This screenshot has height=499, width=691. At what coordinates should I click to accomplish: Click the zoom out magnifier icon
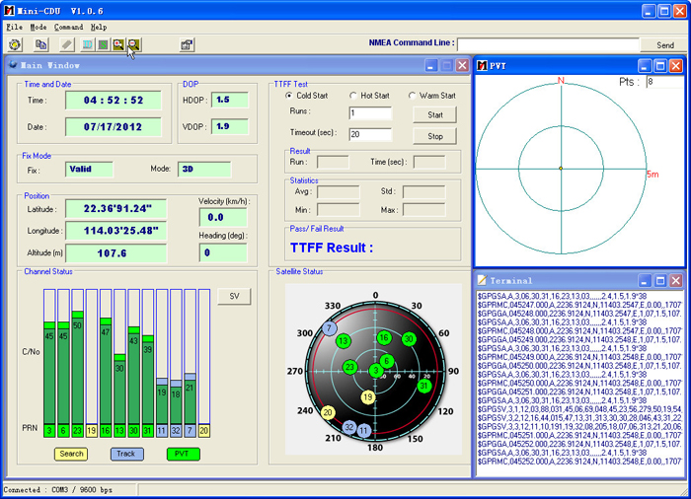[x=133, y=44]
